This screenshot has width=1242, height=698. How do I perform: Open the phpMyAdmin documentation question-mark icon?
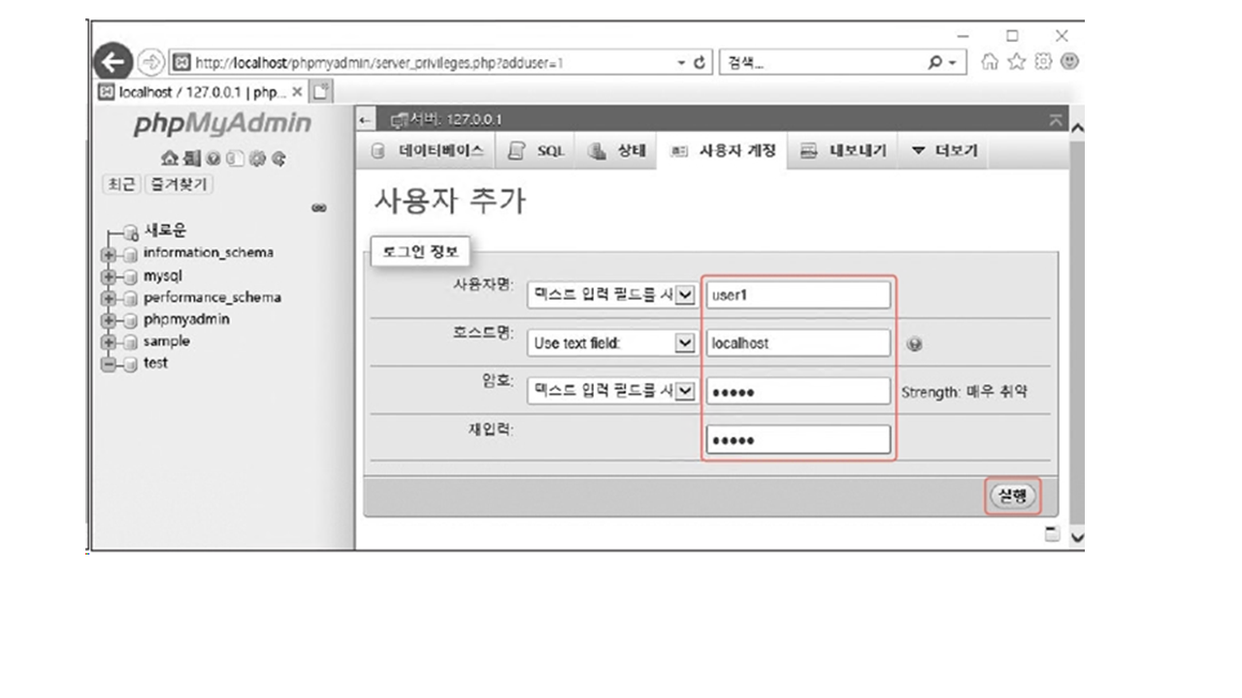[x=212, y=159]
